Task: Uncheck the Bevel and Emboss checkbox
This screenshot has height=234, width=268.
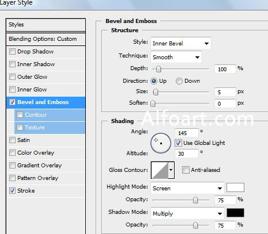Action: pos(12,102)
